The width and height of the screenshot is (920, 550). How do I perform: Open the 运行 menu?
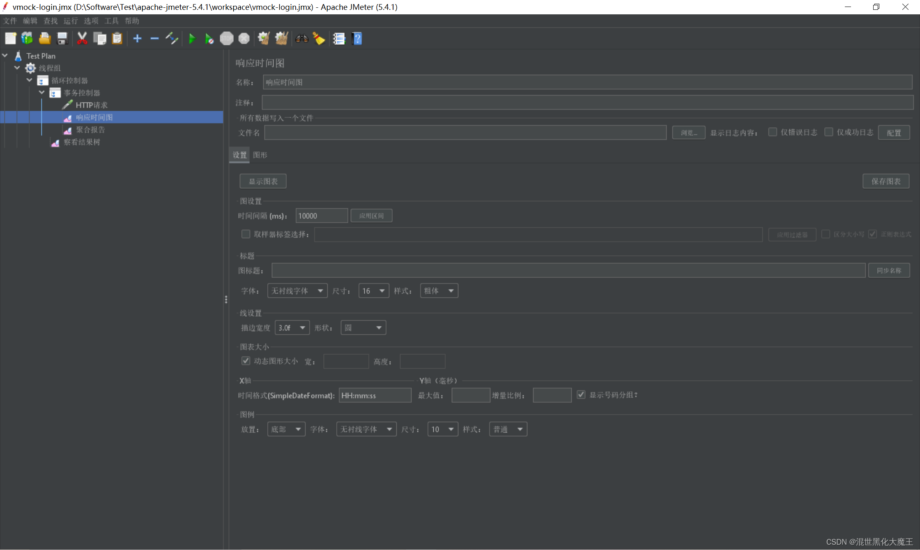pos(71,21)
